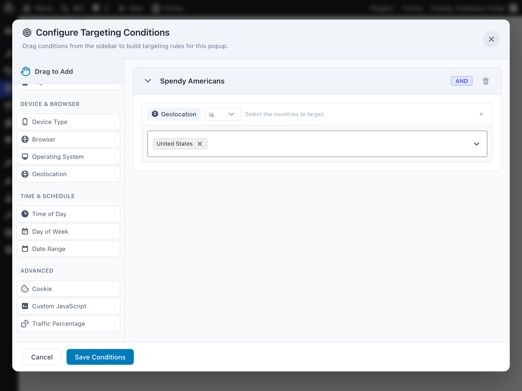
Task: Click the Time of Day clock icon
Action: [25, 214]
